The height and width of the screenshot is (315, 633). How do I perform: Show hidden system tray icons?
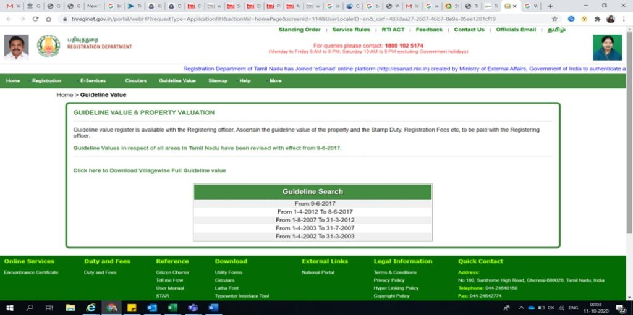tap(520, 308)
